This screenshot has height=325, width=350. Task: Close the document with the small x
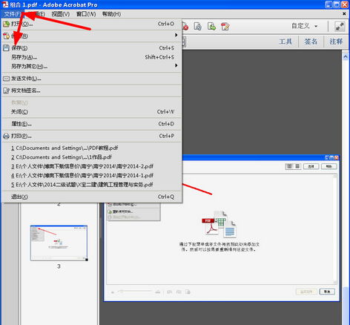tap(344, 14)
